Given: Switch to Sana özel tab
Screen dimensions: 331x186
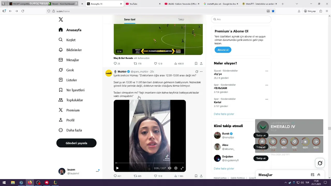Looking at the screenshot, I should pos(130,19).
